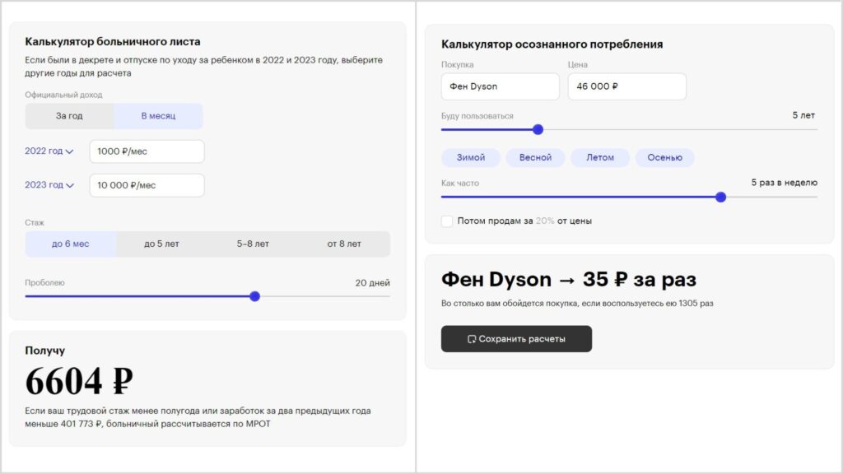Click Сохранить расчеты button
Screen dimensions: 843x474
click(x=517, y=338)
